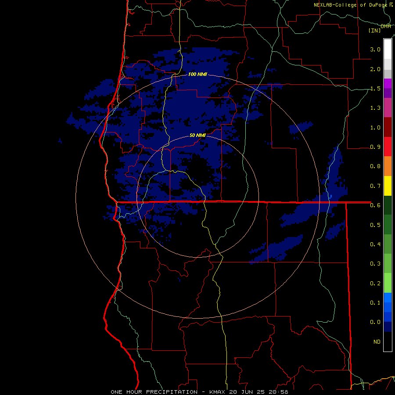The image size is (395, 395).
Task: Select the orange legend color swatch
Action: [388, 166]
